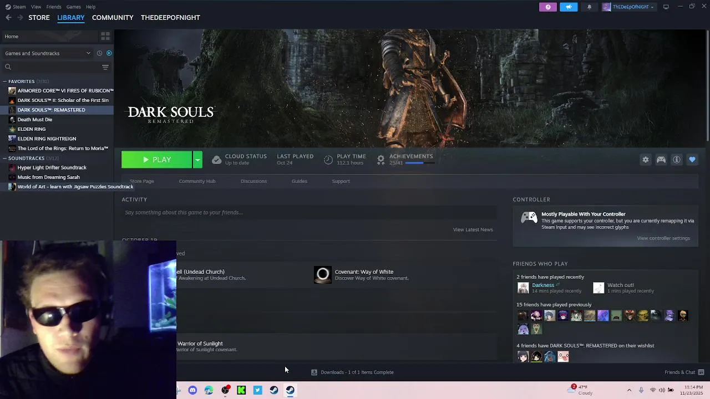This screenshot has width=710, height=399.
Task: Open the green K app in taskbar
Action: pyautogui.click(x=241, y=390)
